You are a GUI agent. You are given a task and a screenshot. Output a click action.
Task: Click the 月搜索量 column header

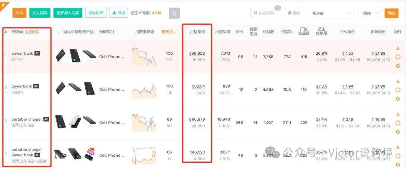pyautogui.click(x=197, y=32)
